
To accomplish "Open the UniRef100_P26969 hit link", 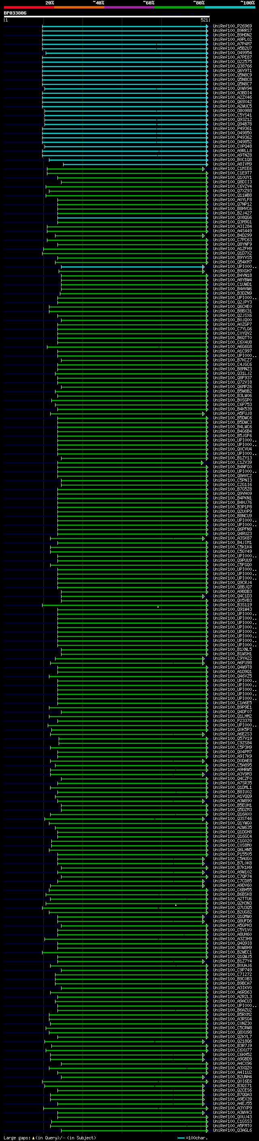I will click(x=232, y=26).
